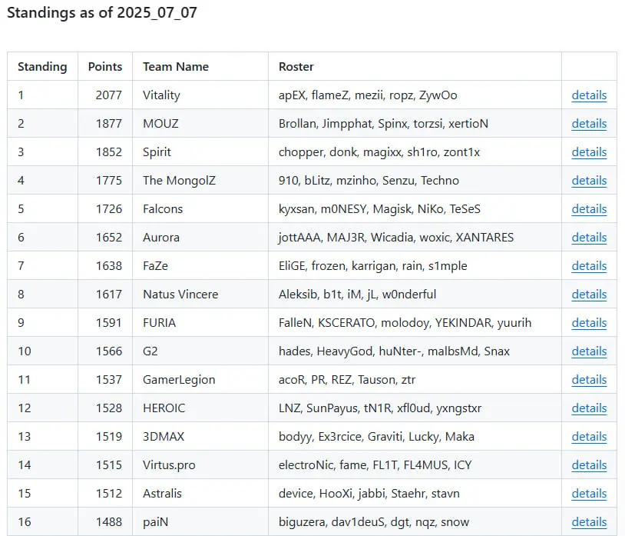View details for team Spirit
The image size is (625, 536).
coord(589,152)
